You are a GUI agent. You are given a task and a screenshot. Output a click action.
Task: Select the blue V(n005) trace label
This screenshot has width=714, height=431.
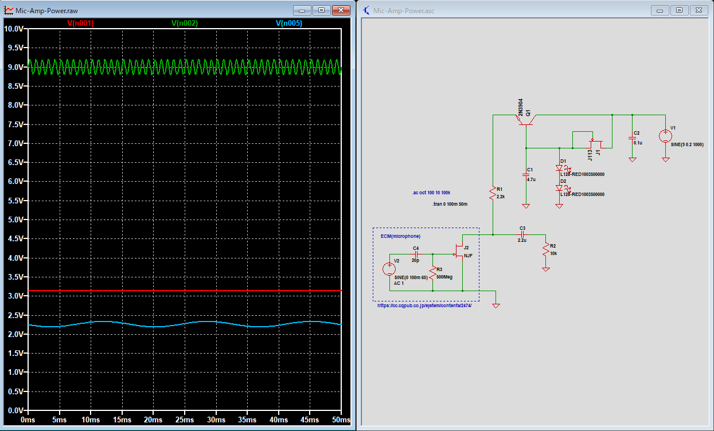(289, 23)
